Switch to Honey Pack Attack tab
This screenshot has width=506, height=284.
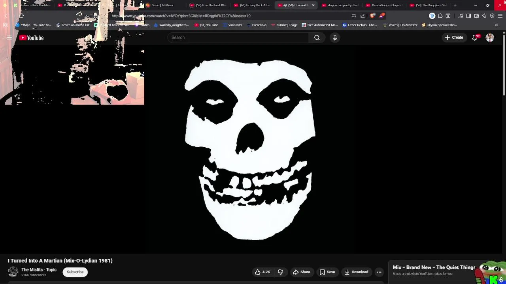(x=252, y=5)
